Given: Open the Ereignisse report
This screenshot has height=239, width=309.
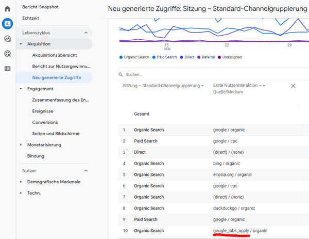Looking at the screenshot, I should [43, 111].
